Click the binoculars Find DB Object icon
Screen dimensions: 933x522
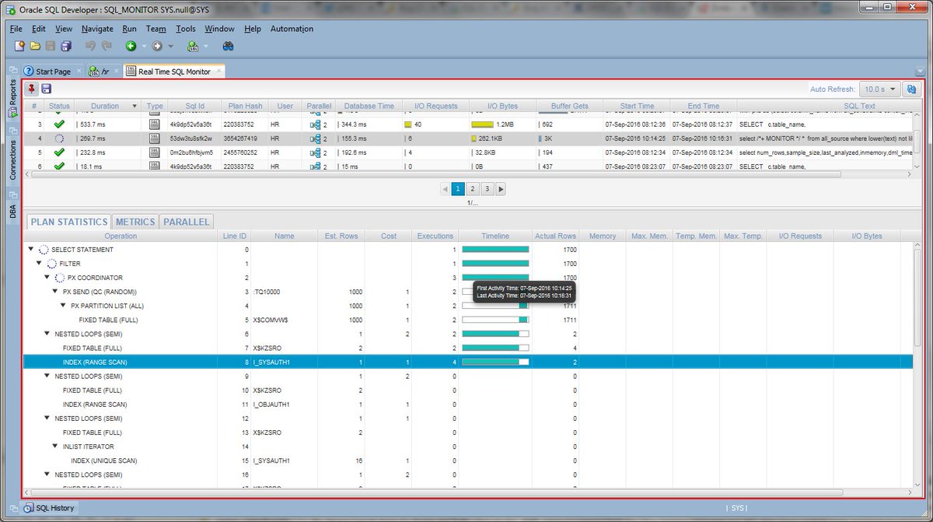(229, 47)
